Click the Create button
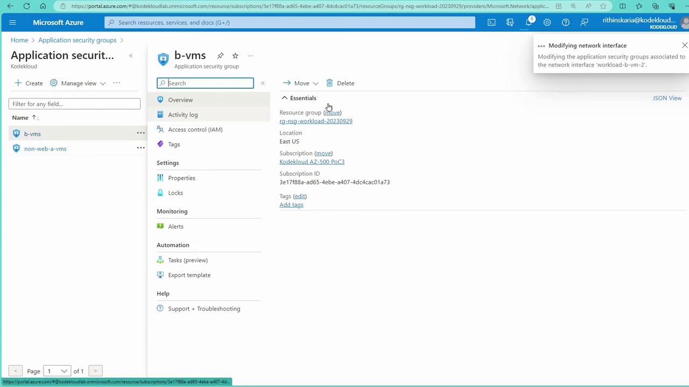 pyautogui.click(x=29, y=83)
